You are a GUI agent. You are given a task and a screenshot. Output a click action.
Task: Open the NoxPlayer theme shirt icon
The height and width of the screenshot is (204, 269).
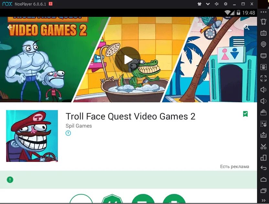pos(199,4)
